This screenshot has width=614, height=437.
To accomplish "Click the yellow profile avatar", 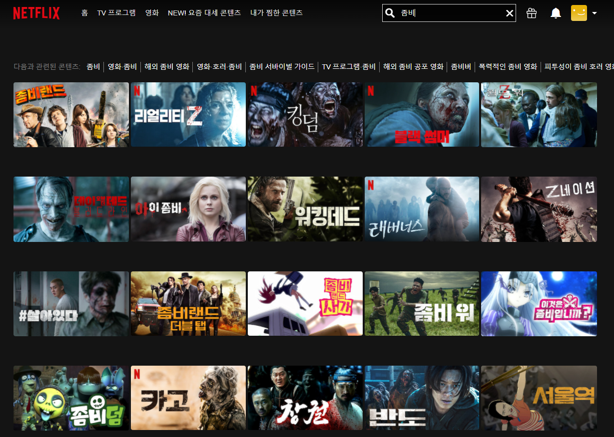I will 579,13.
